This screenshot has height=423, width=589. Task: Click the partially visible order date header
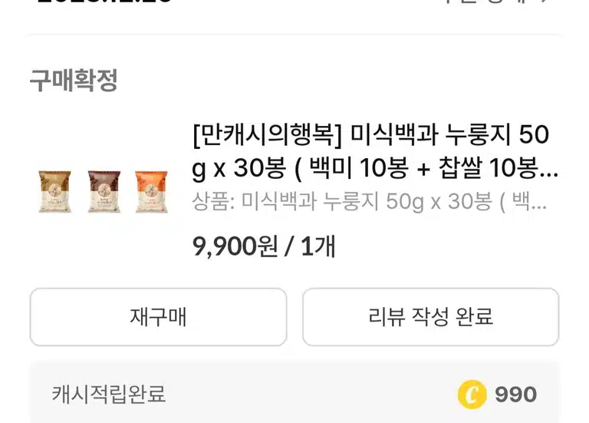pyautogui.click(x=104, y=1)
